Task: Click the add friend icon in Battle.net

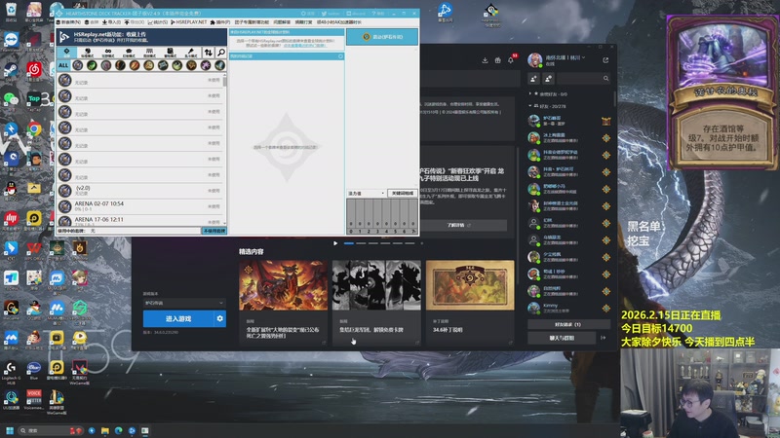Action: click(x=533, y=79)
